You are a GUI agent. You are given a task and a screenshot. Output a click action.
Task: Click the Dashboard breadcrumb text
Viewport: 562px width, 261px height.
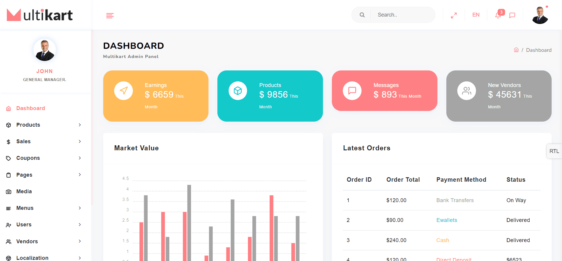point(539,50)
